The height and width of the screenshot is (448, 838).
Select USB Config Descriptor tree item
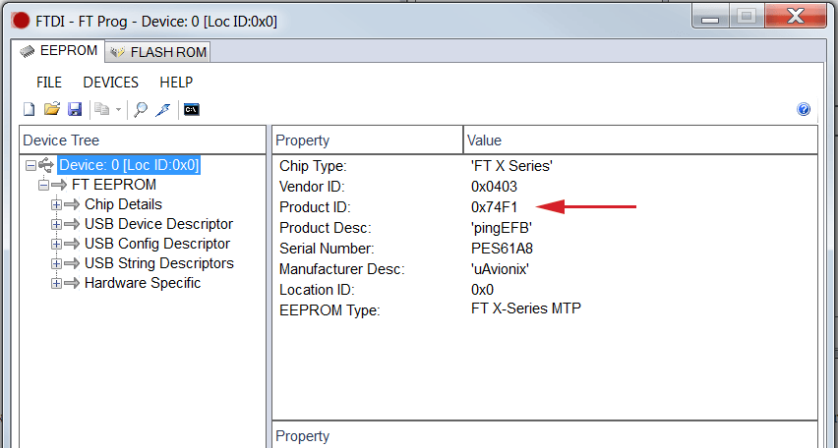click(157, 244)
